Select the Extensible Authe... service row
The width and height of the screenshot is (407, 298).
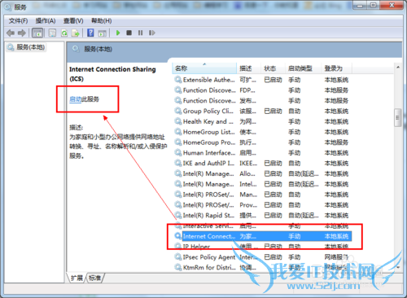coord(262,80)
